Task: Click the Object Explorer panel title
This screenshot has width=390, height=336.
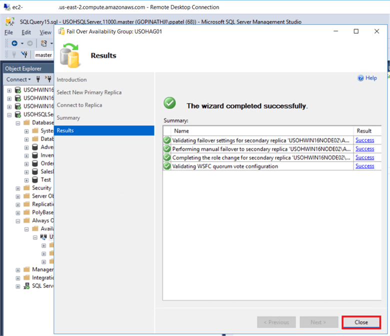Action: [23, 68]
